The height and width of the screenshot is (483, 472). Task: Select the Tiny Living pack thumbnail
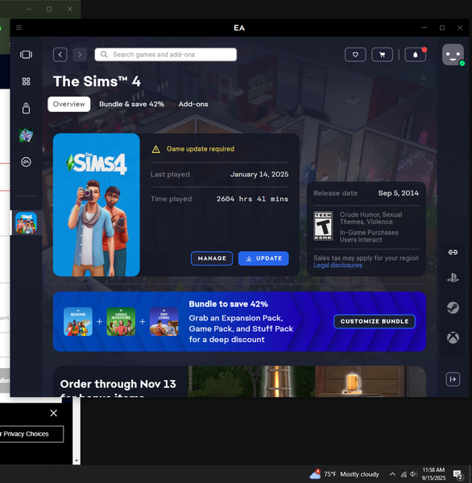pos(164,321)
